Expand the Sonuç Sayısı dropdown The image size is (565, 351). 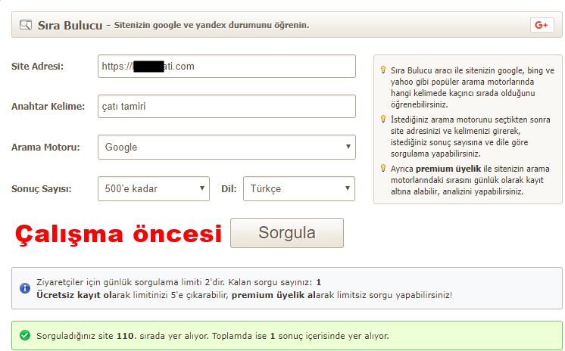click(x=154, y=188)
